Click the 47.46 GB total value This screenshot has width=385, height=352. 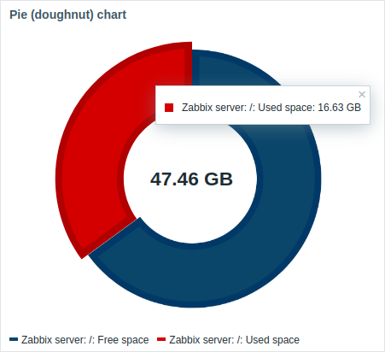click(191, 179)
